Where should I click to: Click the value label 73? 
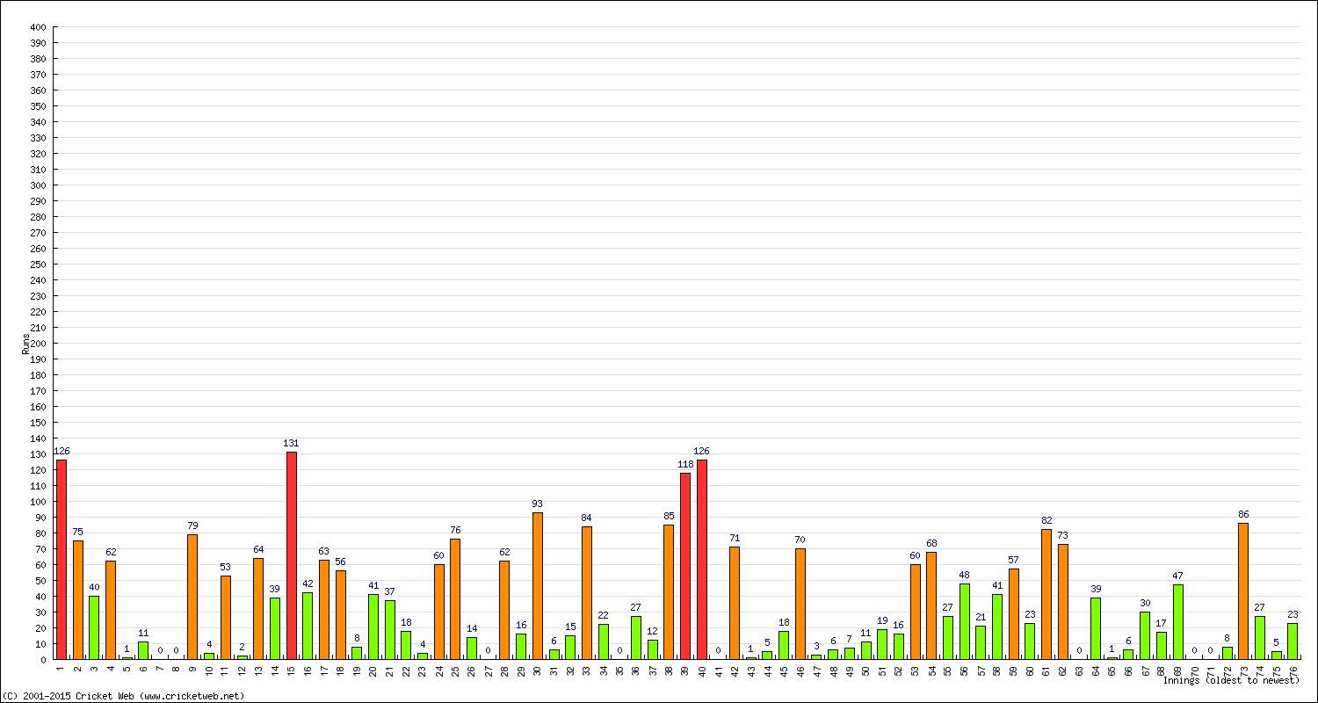pyautogui.click(x=1063, y=534)
